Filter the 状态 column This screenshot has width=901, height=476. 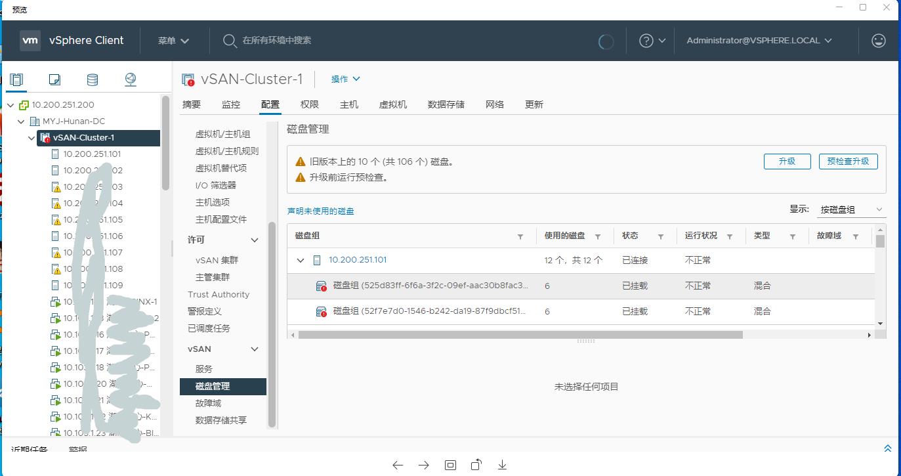coord(661,236)
